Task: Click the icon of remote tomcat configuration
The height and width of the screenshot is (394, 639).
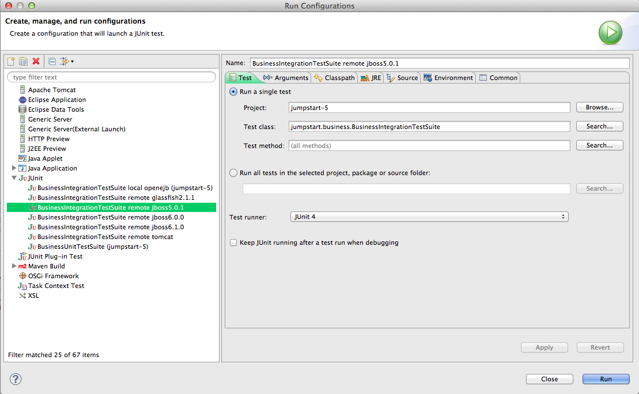Action: (32, 237)
